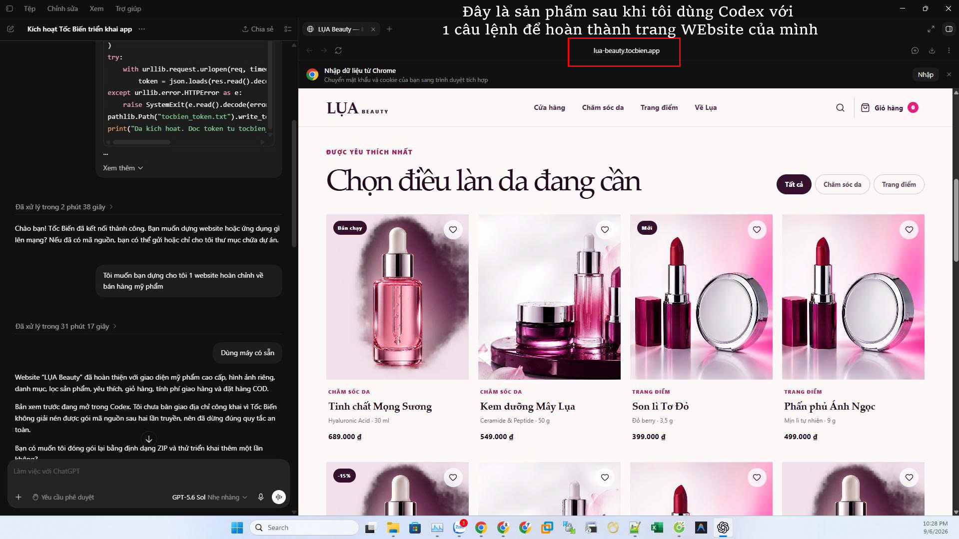The width and height of the screenshot is (959, 539).
Task: Open the Windows Start menu
Action: click(237, 528)
